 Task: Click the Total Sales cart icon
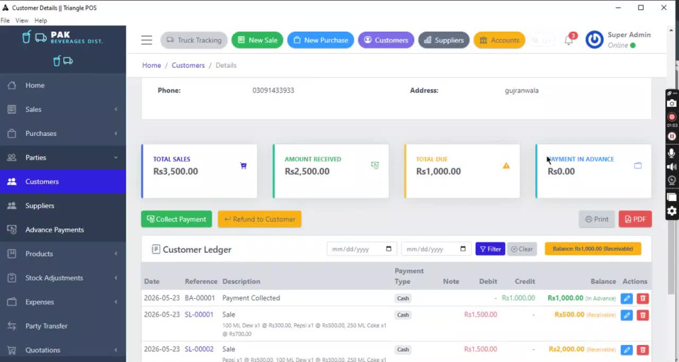243,166
